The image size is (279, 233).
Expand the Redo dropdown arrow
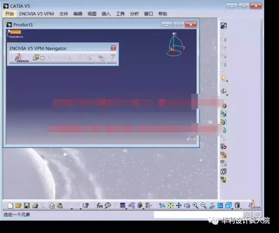(81, 209)
